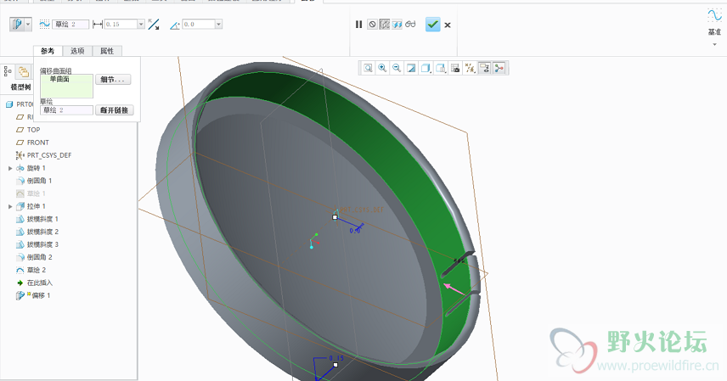Click the 断开链接 button
The image size is (727, 381).
(115, 110)
